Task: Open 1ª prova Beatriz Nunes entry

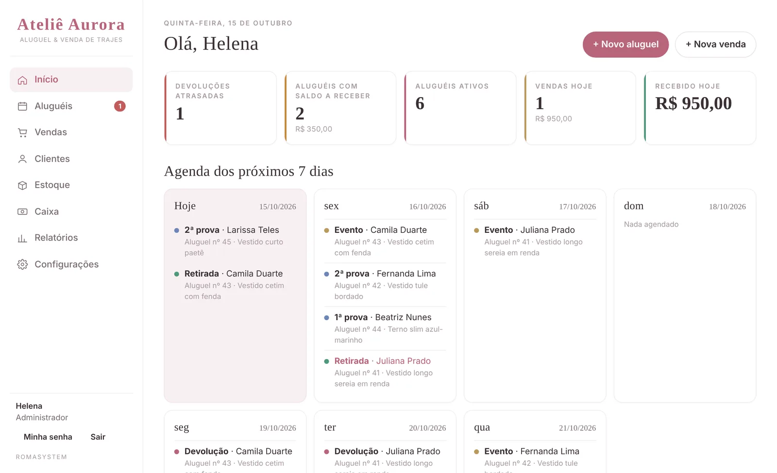Action: pyautogui.click(x=385, y=328)
